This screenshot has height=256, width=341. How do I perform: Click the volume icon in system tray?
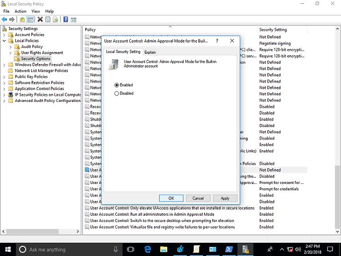pos(298,249)
